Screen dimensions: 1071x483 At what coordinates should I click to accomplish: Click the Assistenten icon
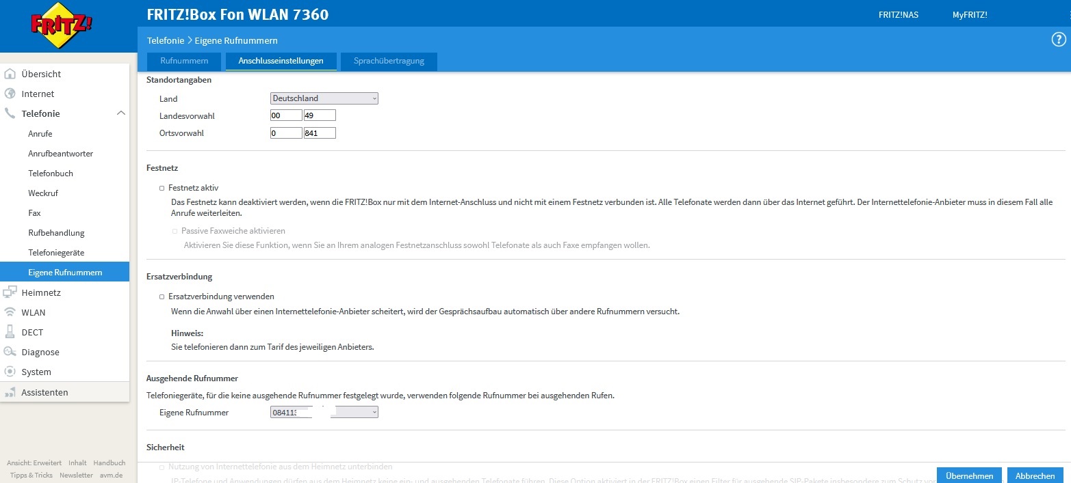10,392
